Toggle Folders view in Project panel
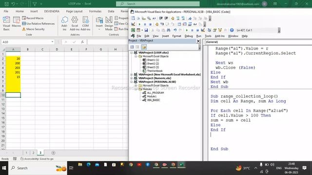 click(144, 47)
